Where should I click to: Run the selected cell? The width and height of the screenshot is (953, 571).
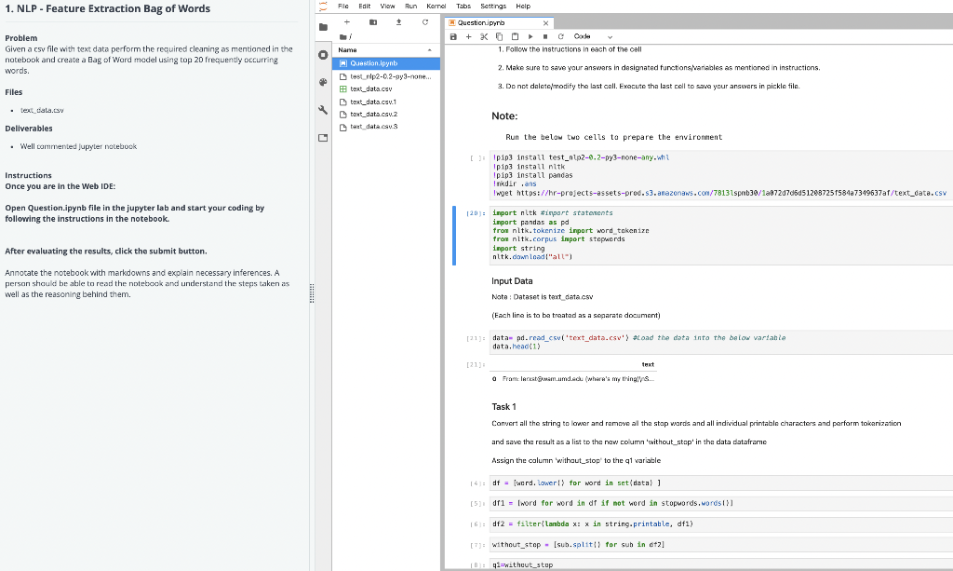pos(530,36)
